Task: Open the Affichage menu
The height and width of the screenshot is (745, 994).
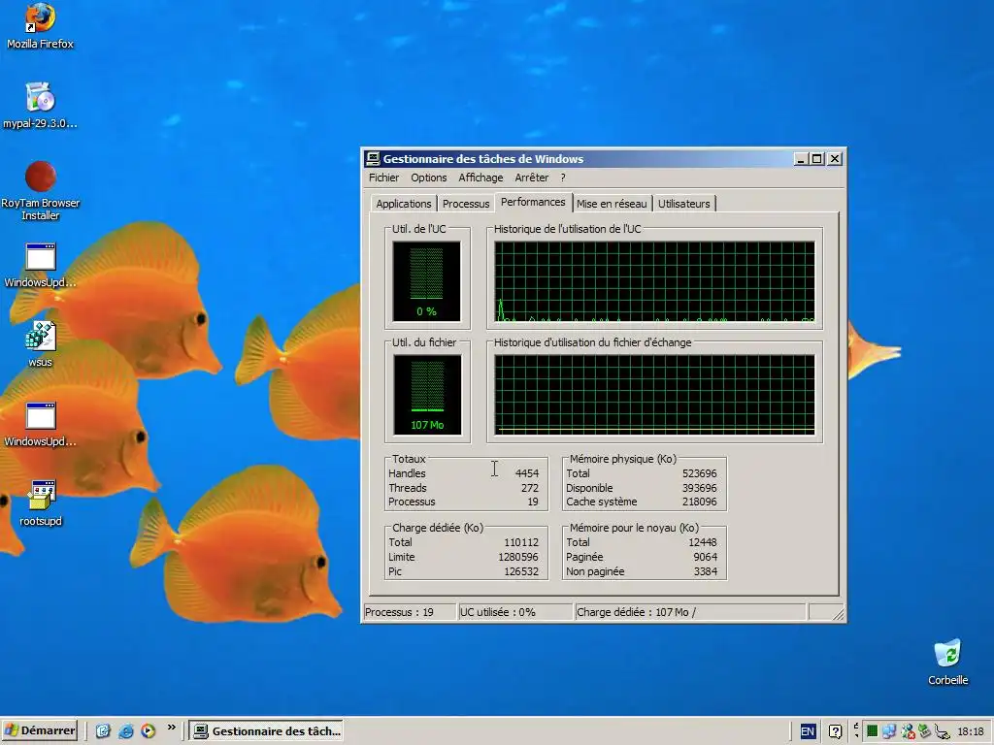Action: (x=480, y=178)
